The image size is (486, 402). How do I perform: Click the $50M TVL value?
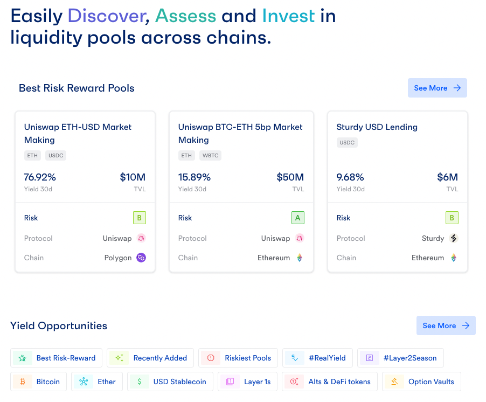(290, 177)
